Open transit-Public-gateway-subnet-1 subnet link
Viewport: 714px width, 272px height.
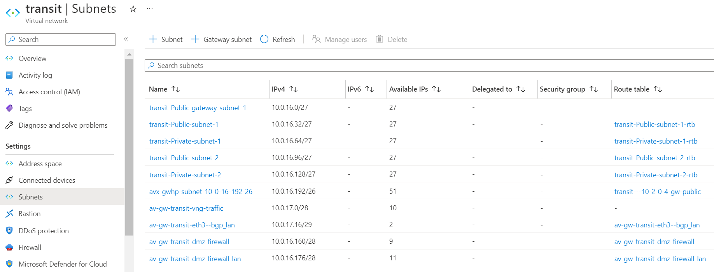coord(198,108)
